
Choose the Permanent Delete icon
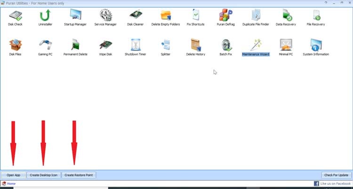(76, 45)
